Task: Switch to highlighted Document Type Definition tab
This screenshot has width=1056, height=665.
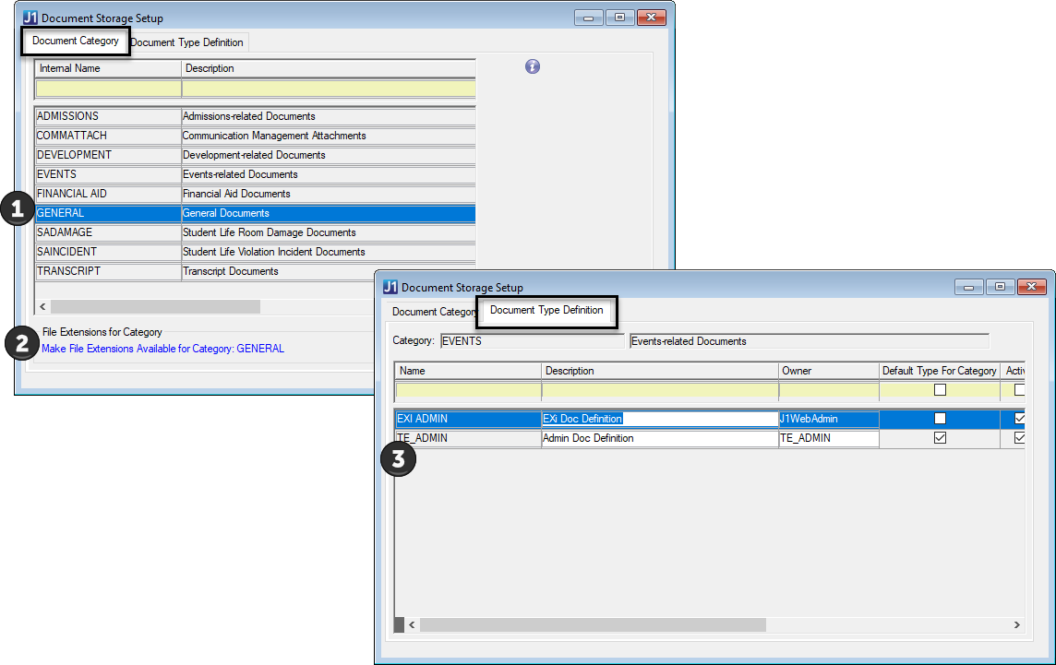Action: 546,311
